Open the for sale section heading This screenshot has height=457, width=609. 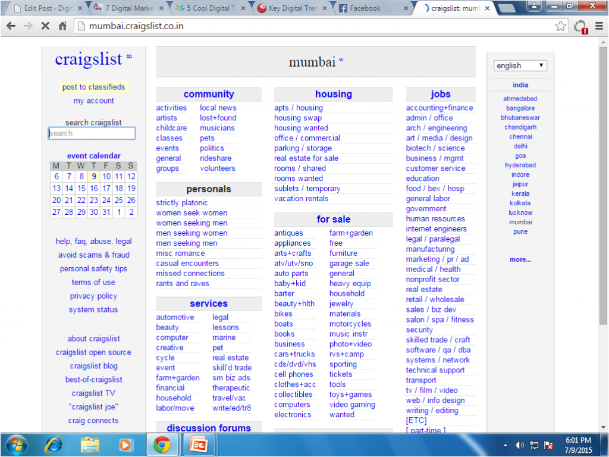pyautogui.click(x=333, y=219)
